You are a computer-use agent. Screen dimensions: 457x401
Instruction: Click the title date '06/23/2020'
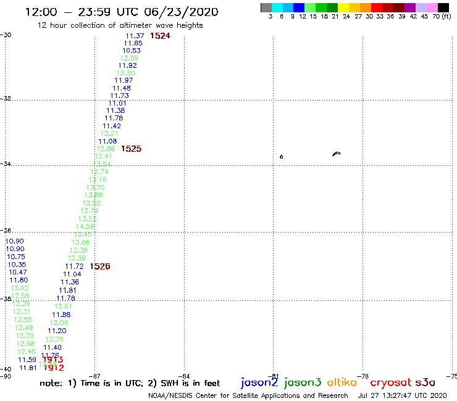(x=181, y=12)
